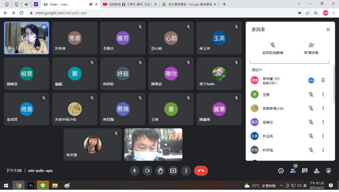Turn off the camera in call controls
The image size is (339, 192).
[x=147, y=170]
